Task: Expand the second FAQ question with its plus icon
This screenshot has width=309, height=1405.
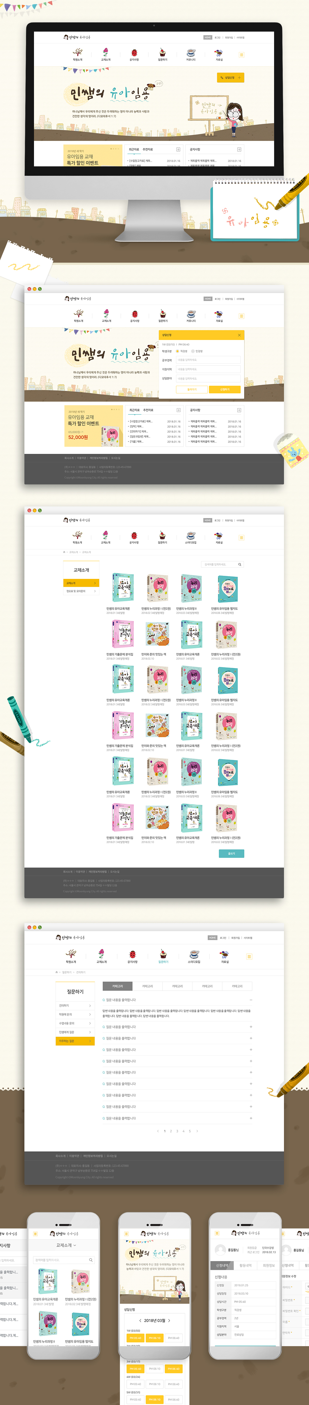Action: tap(251, 1027)
